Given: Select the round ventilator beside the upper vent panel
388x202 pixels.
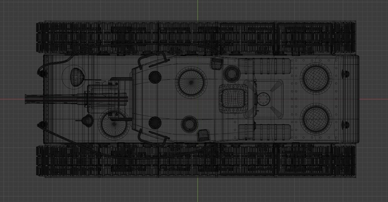Looking at the screenshot, I should (x=231, y=74).
